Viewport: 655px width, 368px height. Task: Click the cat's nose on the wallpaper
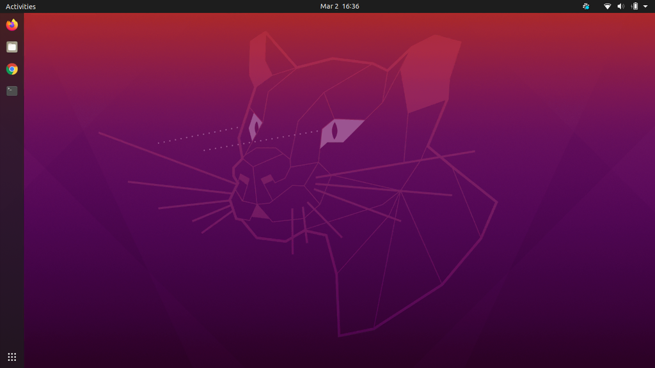[260, 211]
